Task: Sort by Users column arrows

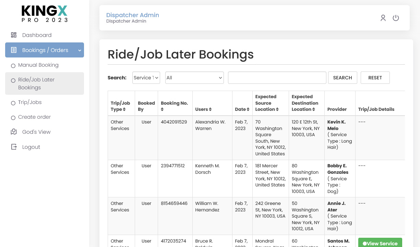Action: click(210, 109)
